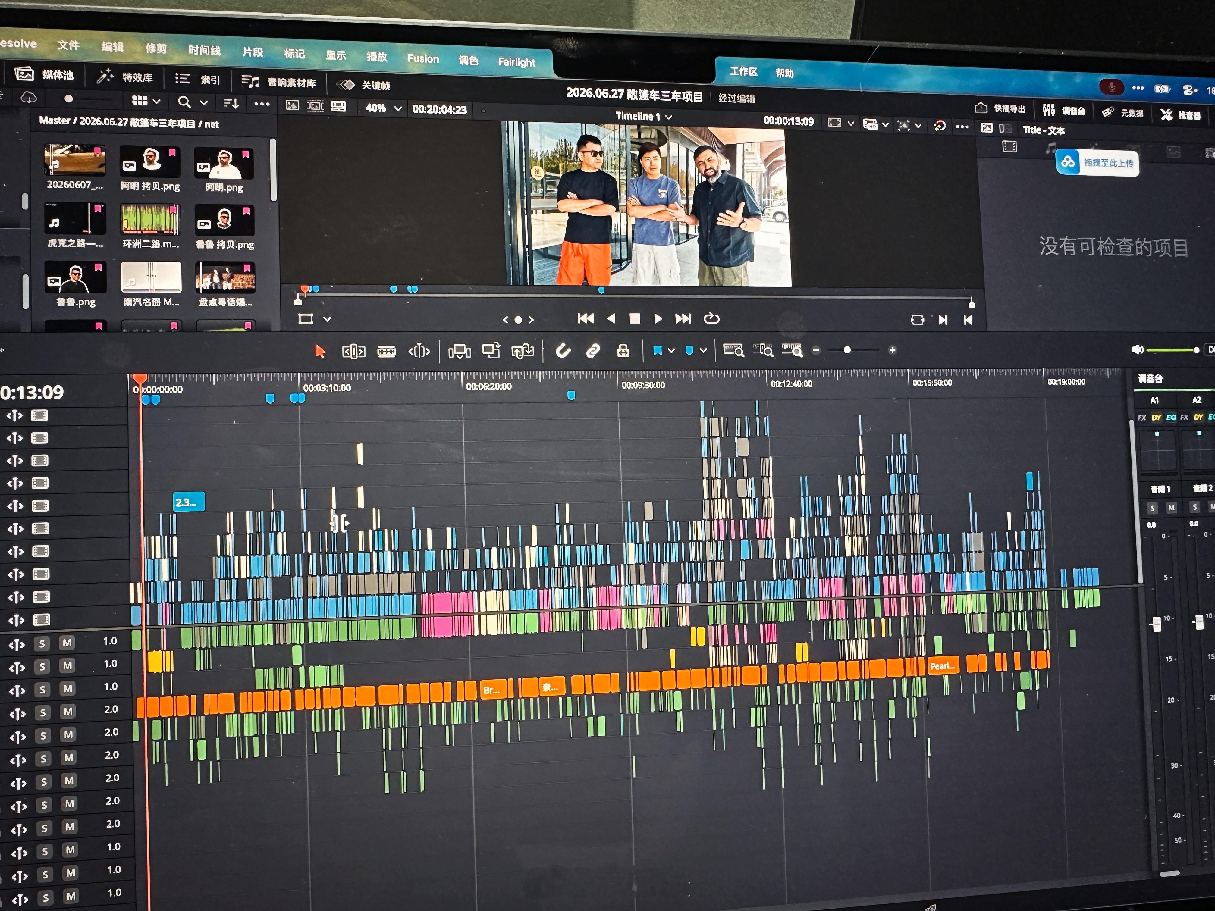Toggle the Linked Selection chain icon
1215x911 pixels.
point(593,350)
